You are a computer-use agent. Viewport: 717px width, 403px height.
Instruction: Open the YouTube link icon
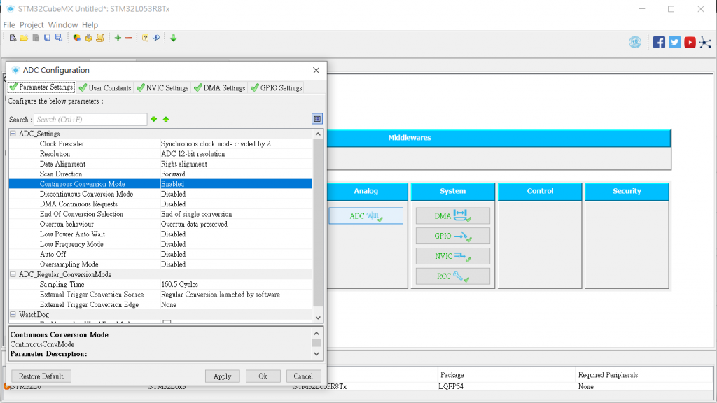[x=690, y=43]
